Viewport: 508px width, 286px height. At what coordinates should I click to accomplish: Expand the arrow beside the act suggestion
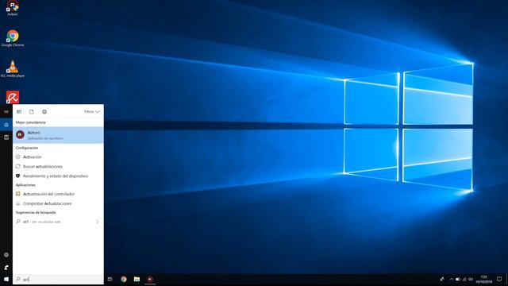tap(97, 222)
